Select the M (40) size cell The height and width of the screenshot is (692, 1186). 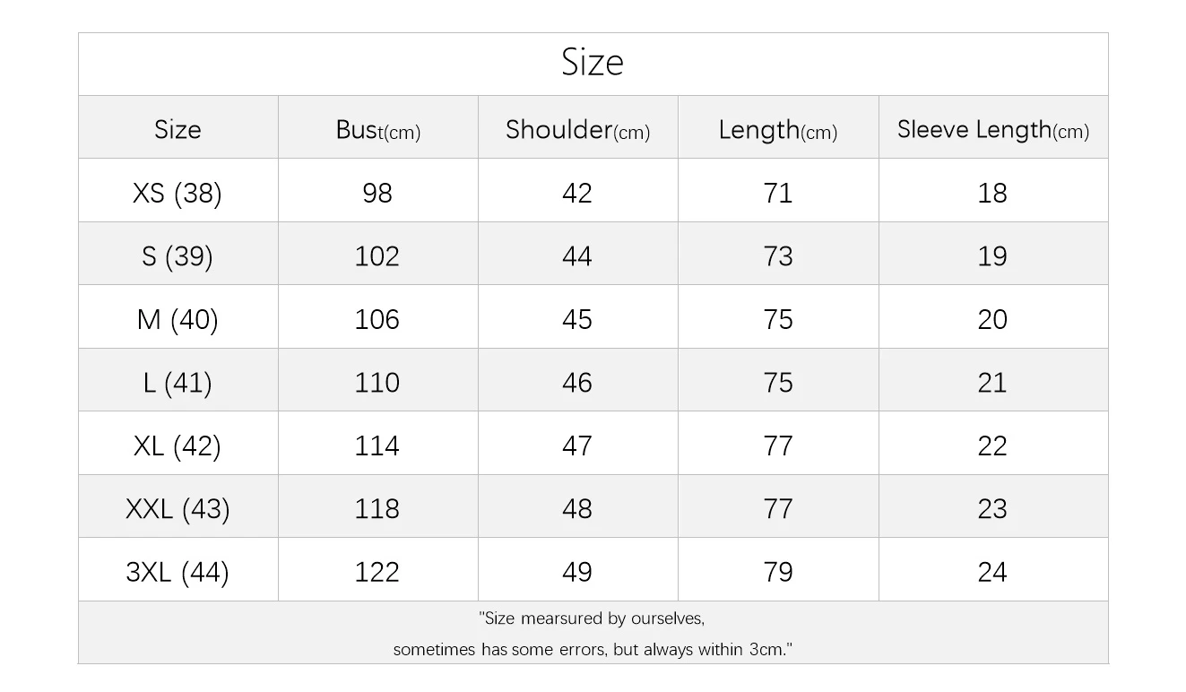pyautogui.click(x=177, y=319)
